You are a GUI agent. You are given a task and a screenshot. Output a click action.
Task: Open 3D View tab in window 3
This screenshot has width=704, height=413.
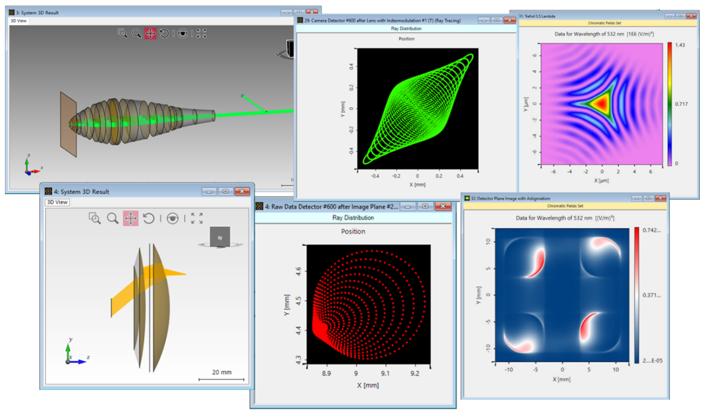point(19,20)
